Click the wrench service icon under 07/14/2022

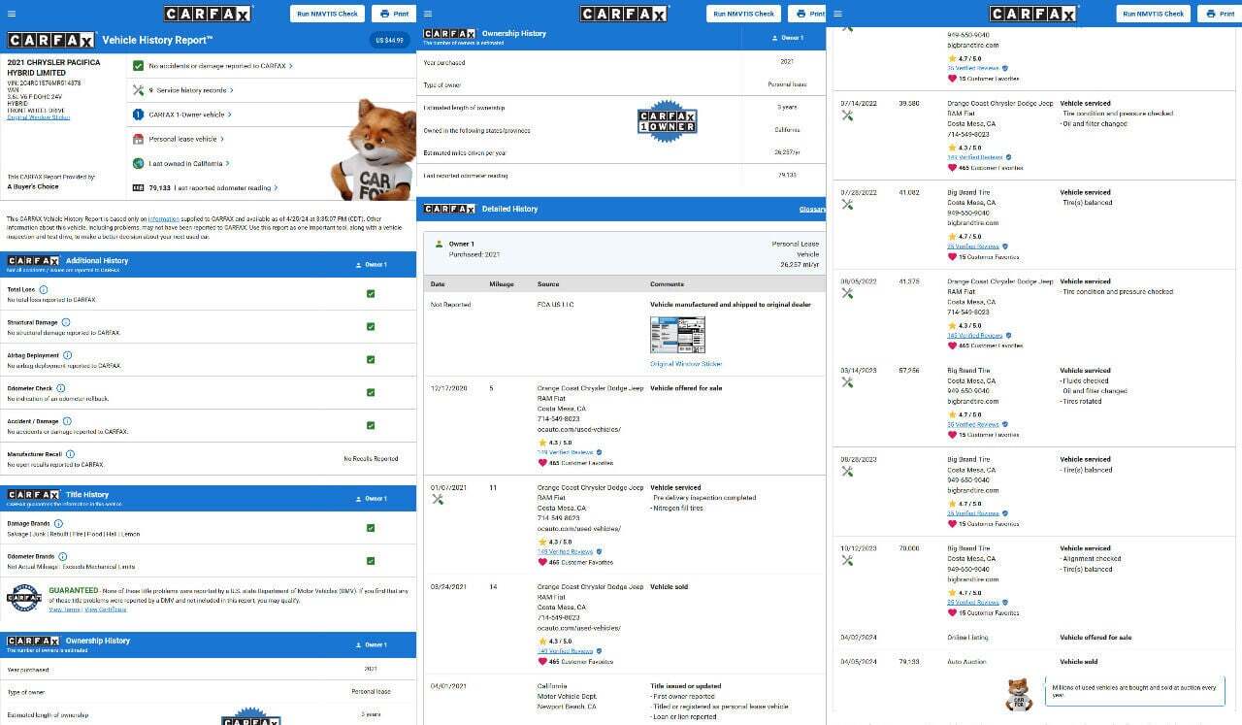pos(847,115)
